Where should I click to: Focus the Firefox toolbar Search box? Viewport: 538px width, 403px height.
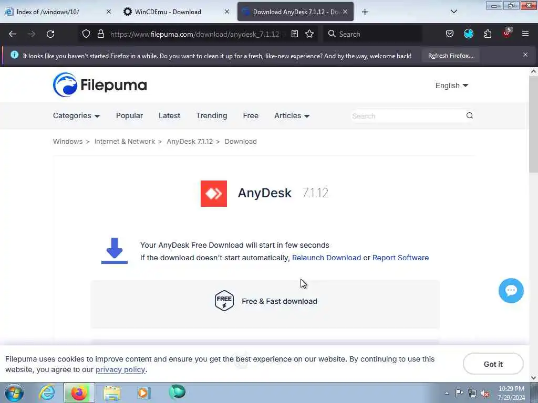coord(373,34)
